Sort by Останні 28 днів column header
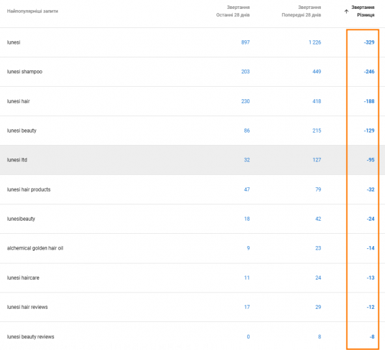The image size is (385, 350). pos(233,11)
